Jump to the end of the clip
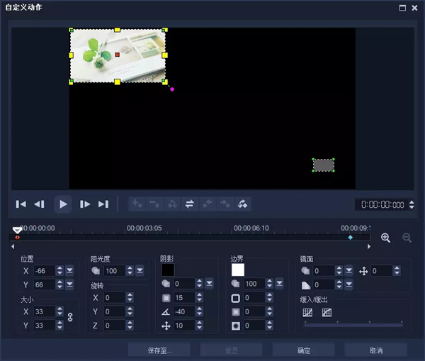 click(103, 204)
